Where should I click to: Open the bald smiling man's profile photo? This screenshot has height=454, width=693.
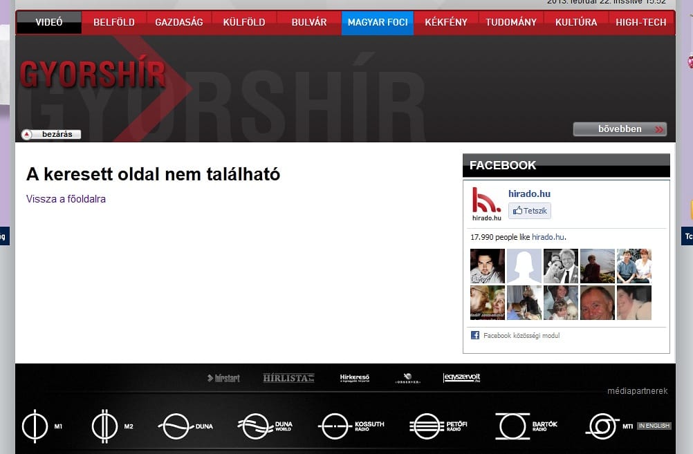click(x=598, y=303)
